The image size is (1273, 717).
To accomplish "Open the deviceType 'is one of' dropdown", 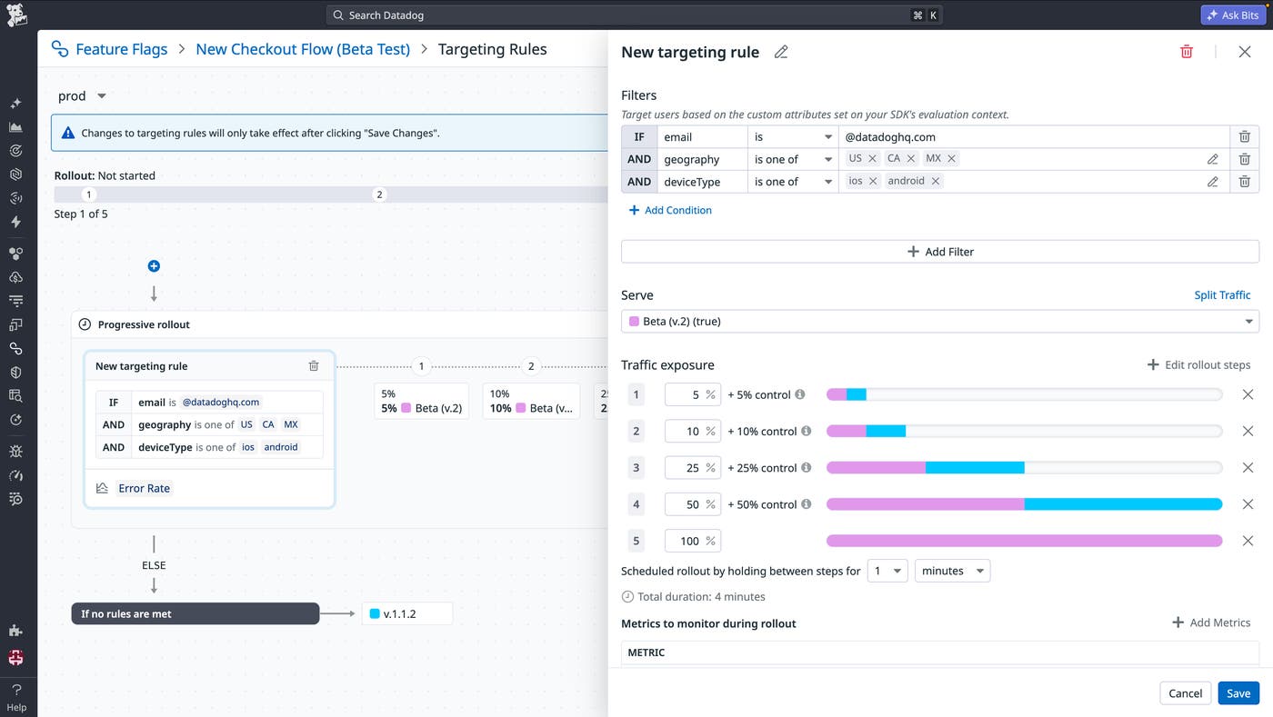I will 793,182.
